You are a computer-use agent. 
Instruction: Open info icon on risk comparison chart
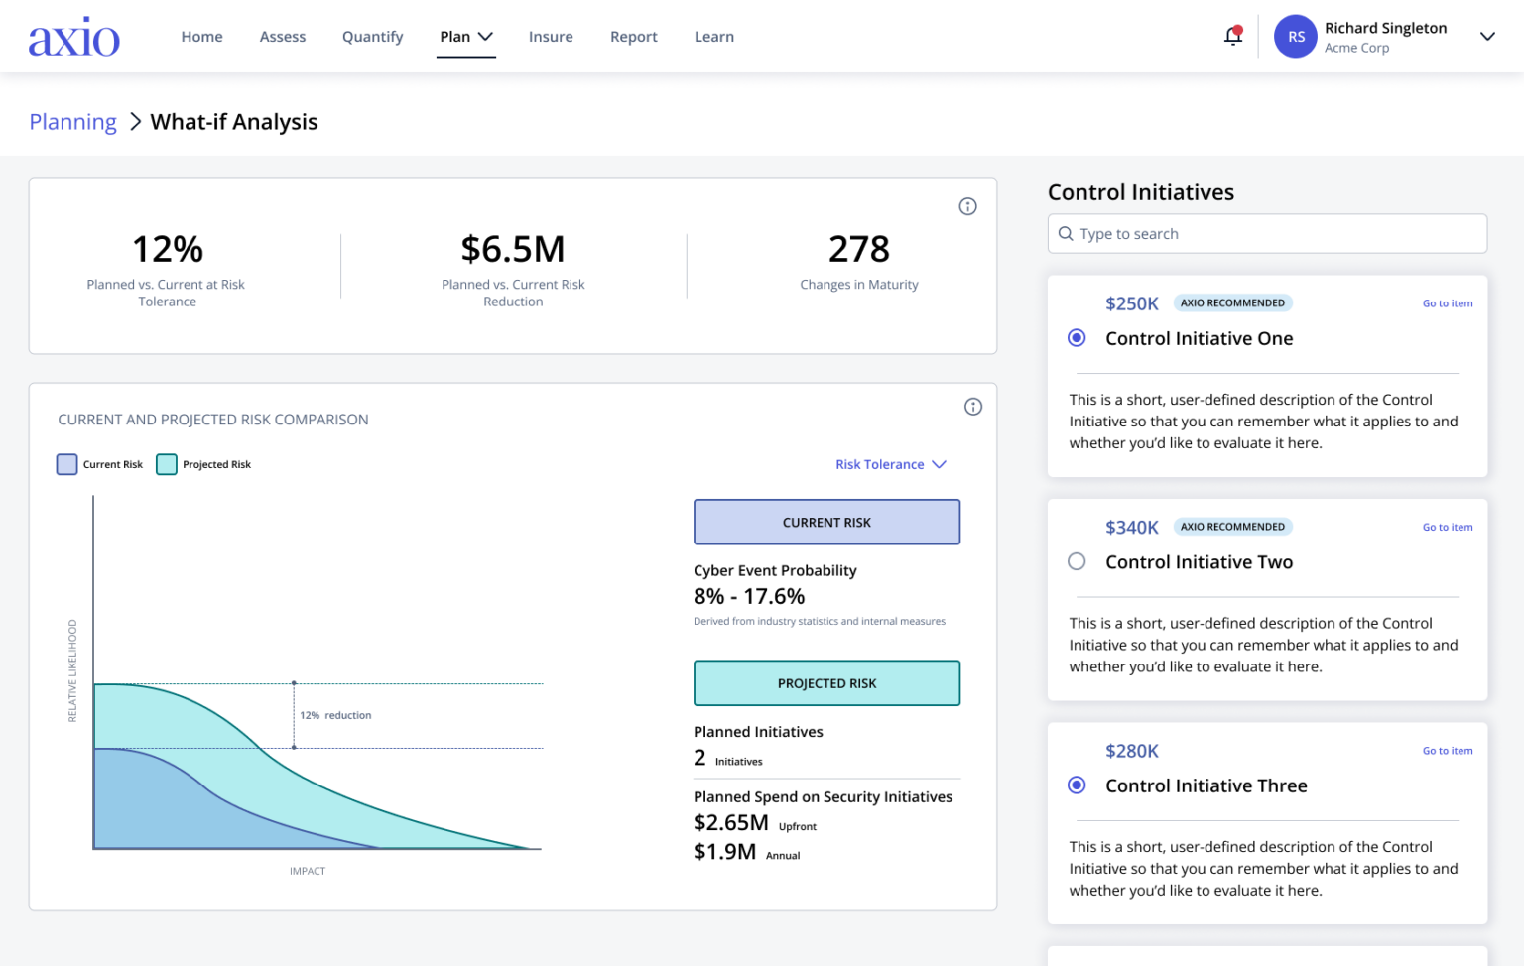point(972,407)
